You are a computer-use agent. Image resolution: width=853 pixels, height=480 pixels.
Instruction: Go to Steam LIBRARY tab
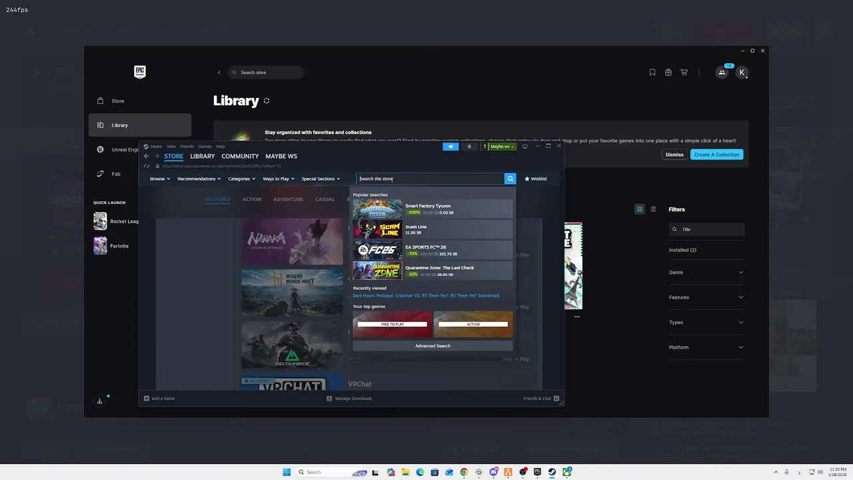(x=203, y=156)
